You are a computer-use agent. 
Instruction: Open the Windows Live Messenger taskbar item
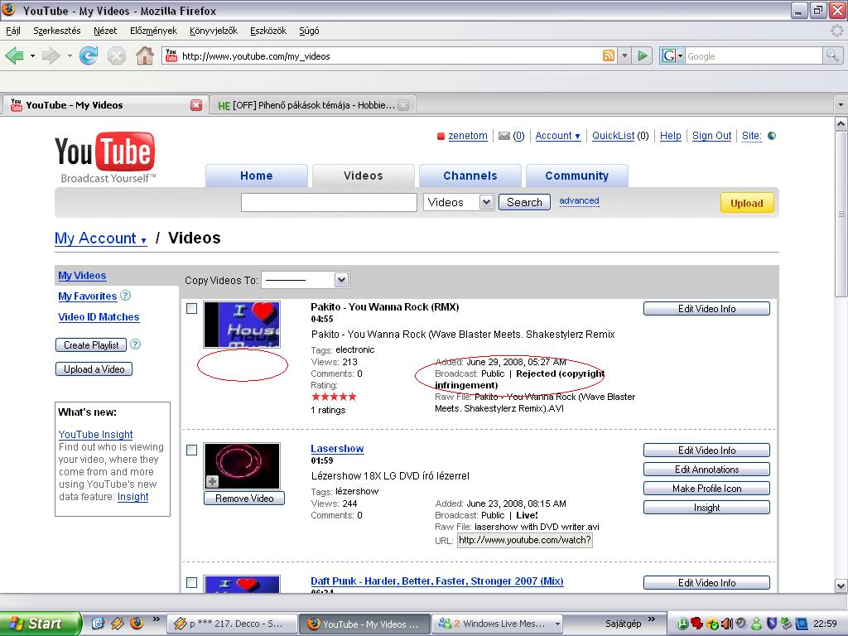pos(497,624)
